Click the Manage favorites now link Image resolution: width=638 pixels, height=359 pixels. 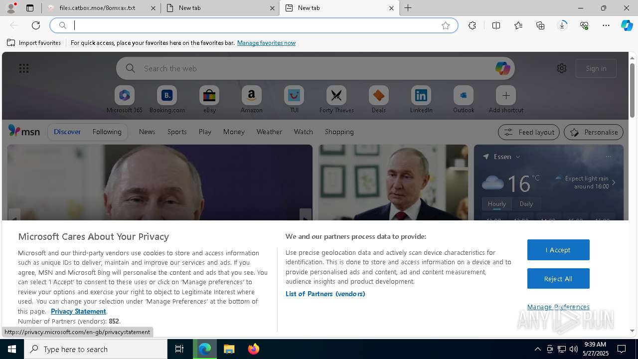tap(266, 43)
